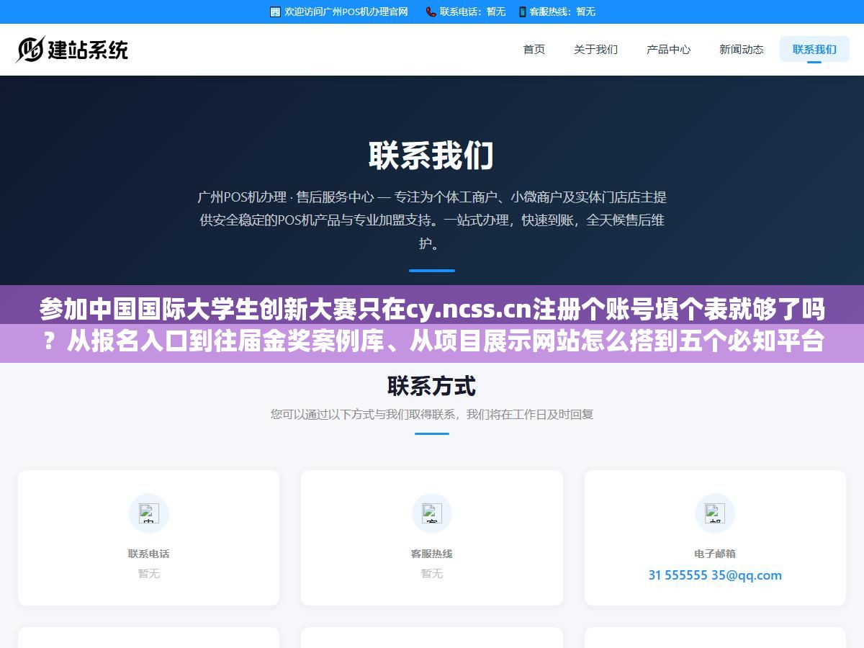Screen dimensions: 864x648
Task: Click the second banner line starting 从报名入口
Action: tap(432, 342)
